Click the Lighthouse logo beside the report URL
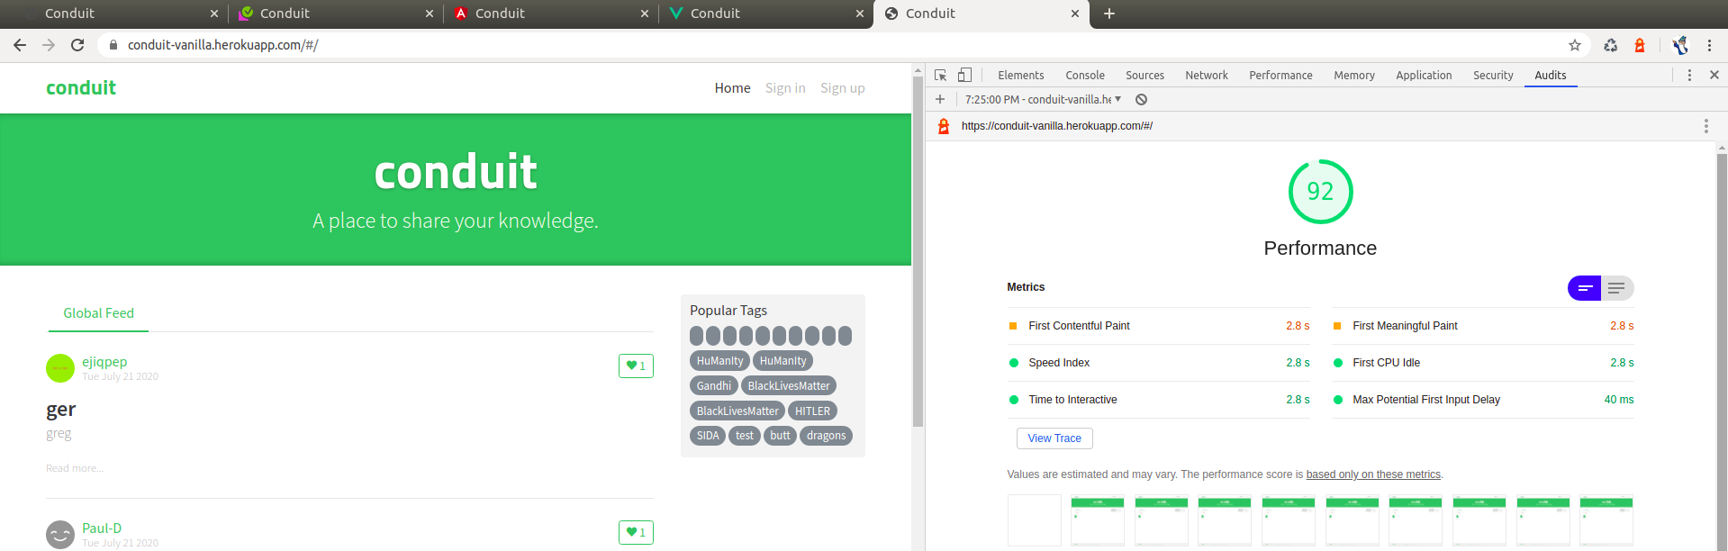The image size is (1728, 551). [944, 126]
